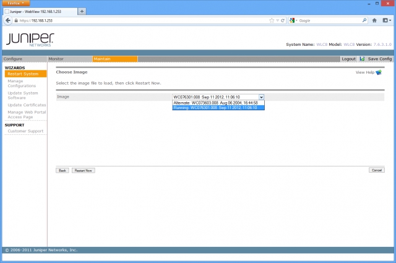Open Update System Software wizard
This screenshot has height=263, width=396.
[23, 95]
